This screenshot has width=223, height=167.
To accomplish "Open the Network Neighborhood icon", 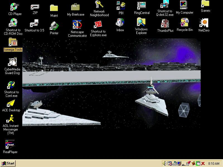I will [x=99, y=5].
